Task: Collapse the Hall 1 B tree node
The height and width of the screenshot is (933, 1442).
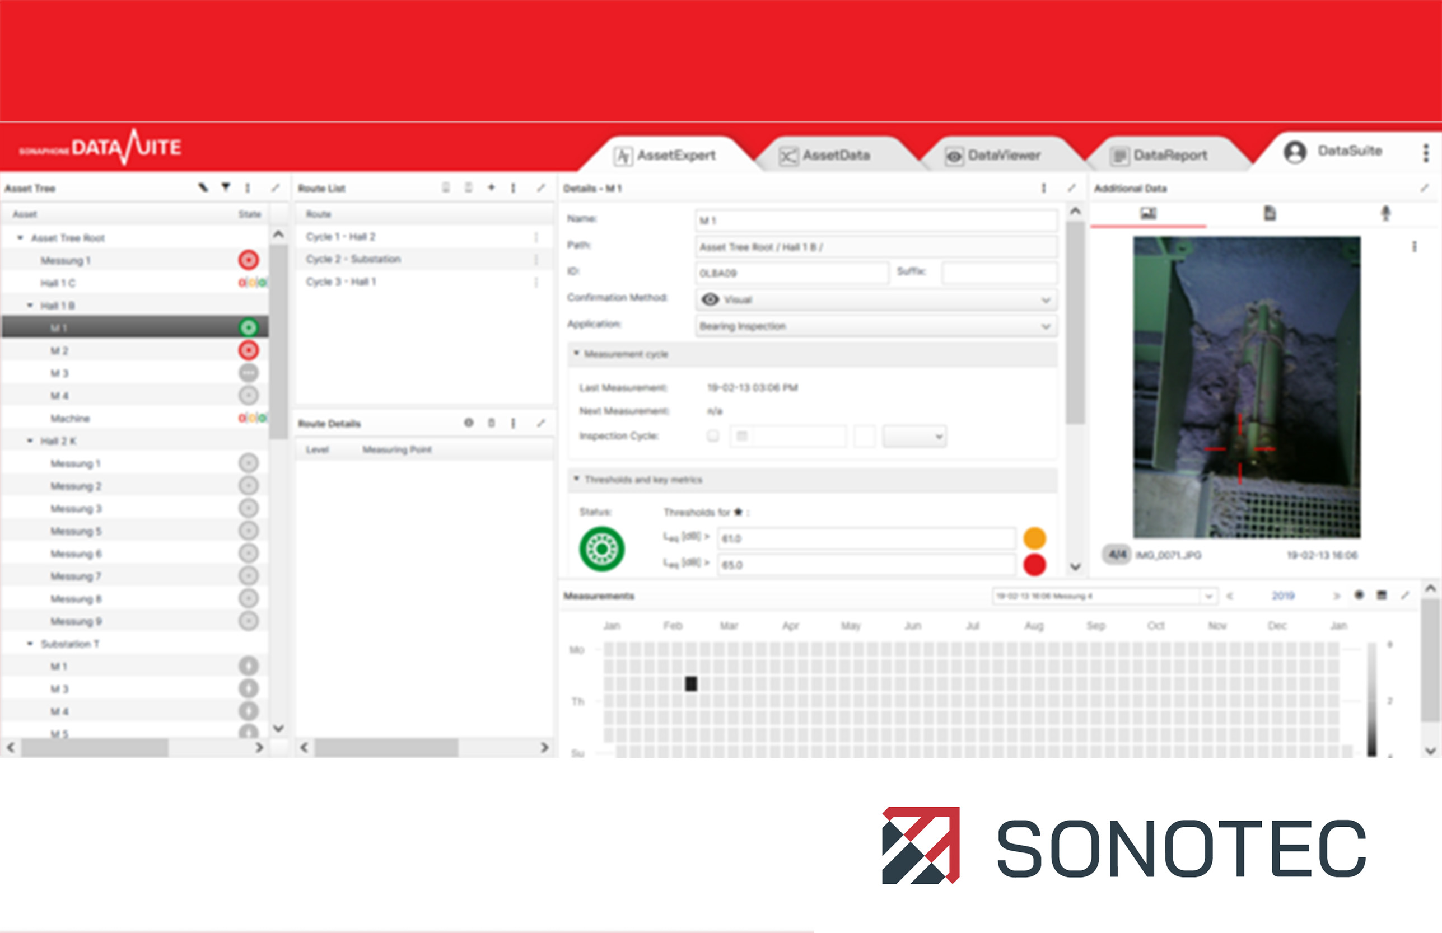Action: (x=30, y=305)
